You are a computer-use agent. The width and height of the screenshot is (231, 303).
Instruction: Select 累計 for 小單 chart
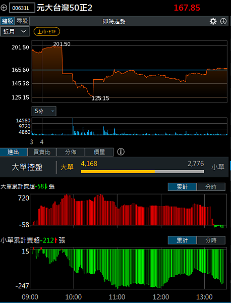182,240
